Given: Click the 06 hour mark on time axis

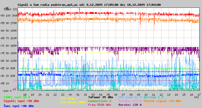Looking at the screenshot, I should 116,94.
